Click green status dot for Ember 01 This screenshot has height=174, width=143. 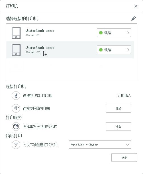point(101,33)
